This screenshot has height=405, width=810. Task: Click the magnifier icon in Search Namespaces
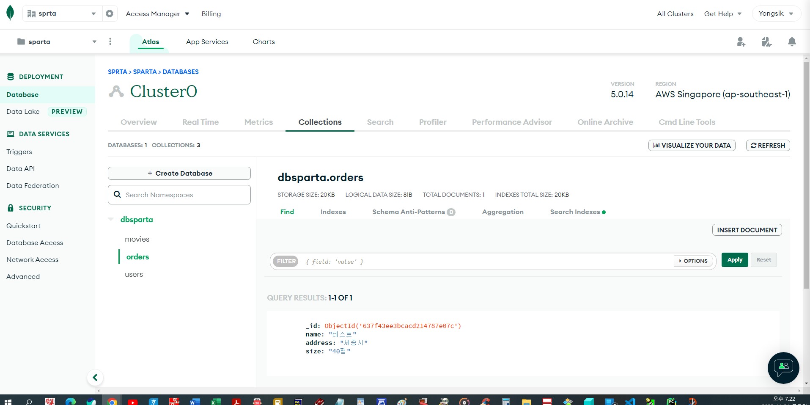pos(118,195)
